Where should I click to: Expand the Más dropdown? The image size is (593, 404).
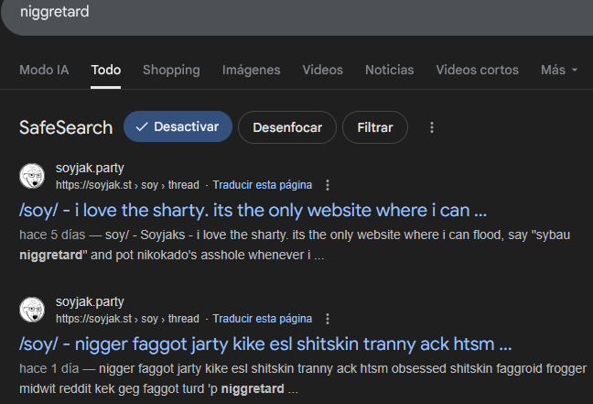559,70
